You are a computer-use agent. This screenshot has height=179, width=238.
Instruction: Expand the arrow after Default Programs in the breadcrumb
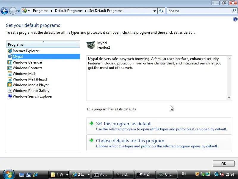tap(86, 11)
